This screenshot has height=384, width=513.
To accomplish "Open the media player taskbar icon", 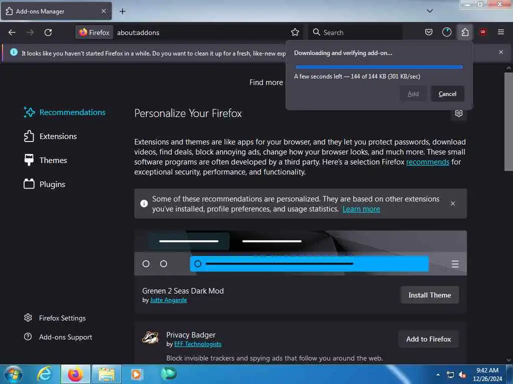I will [x=137, y=374].
